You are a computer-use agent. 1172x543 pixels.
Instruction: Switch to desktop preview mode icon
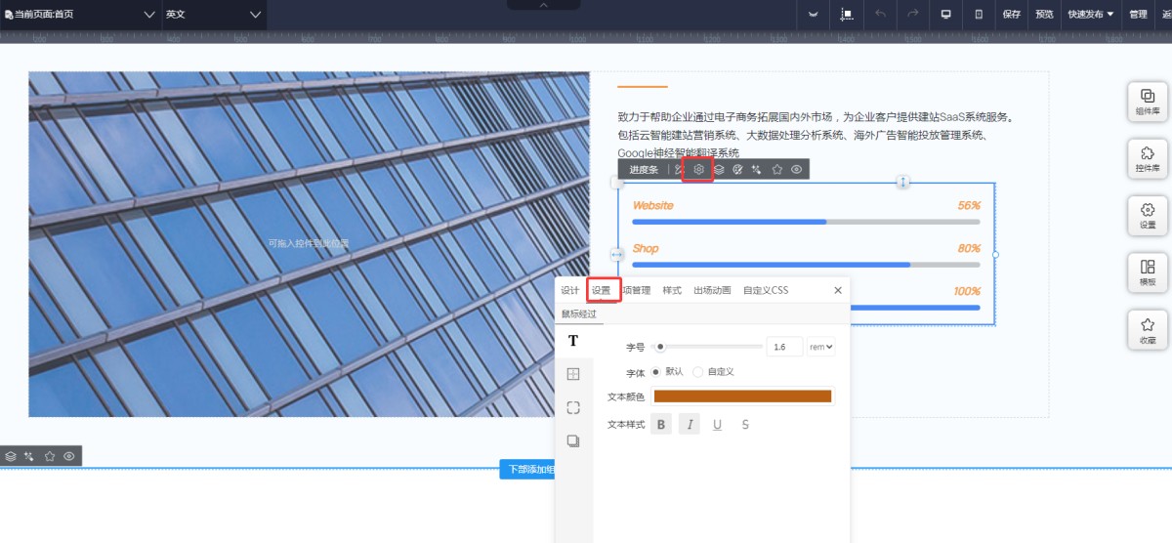pyautogui.click(x=945, y=15)
